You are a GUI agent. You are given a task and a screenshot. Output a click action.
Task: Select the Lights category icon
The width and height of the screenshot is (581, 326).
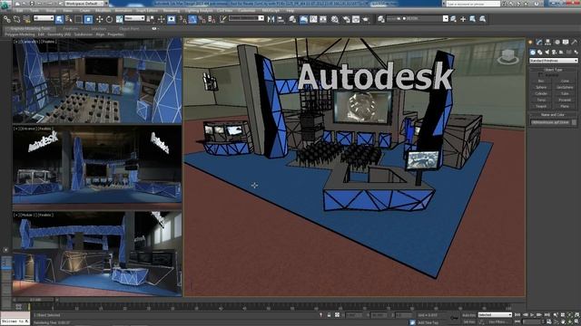click(547, 53)
